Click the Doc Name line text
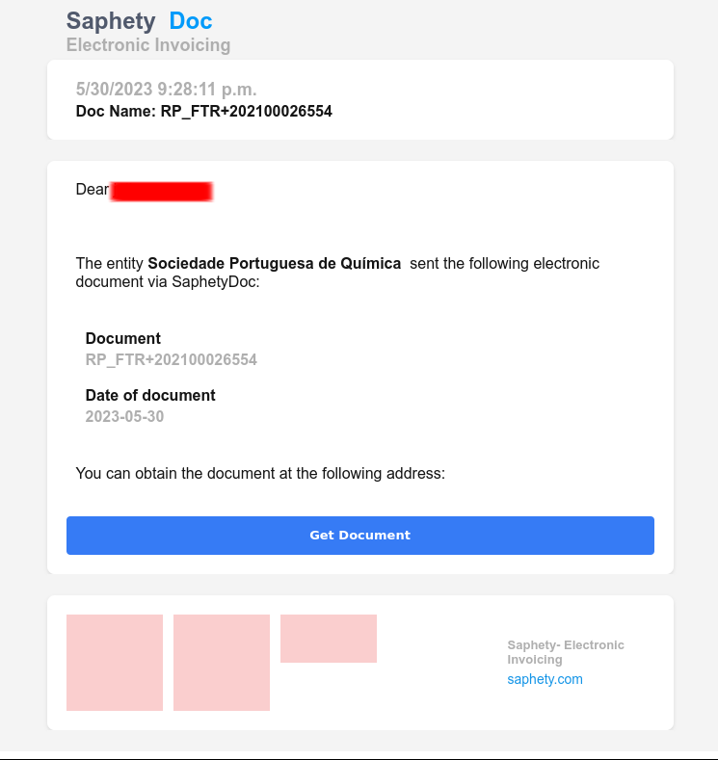The image size is (718, 760). tap(204, 111)
